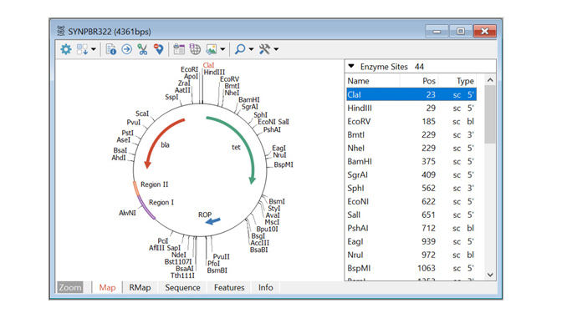Click the layout arrangement icon
567x318 pixels.
click(x=82, y=49)
